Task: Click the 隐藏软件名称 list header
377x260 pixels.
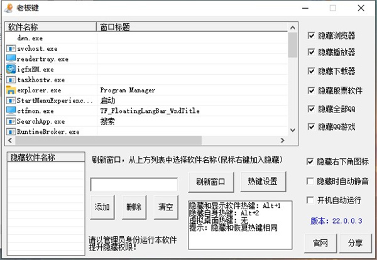Action: click(46, 157)
